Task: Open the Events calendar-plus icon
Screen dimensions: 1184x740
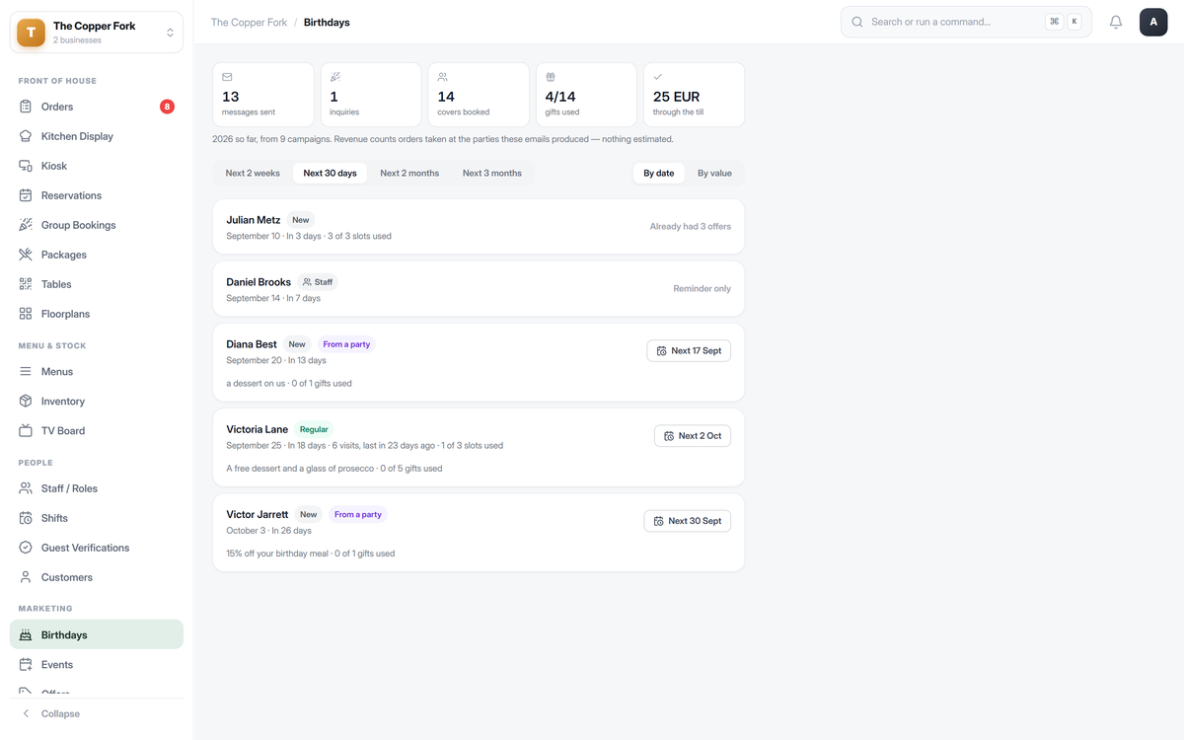Action: pyautogui.click(x=26, y=665)
